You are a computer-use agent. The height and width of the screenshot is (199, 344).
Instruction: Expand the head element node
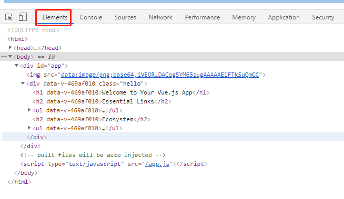pyautogui.click(x=10, y=47)
